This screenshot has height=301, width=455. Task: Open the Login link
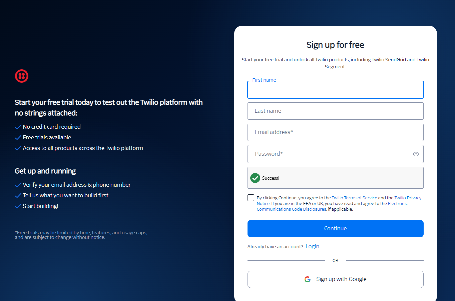[312, 246]
